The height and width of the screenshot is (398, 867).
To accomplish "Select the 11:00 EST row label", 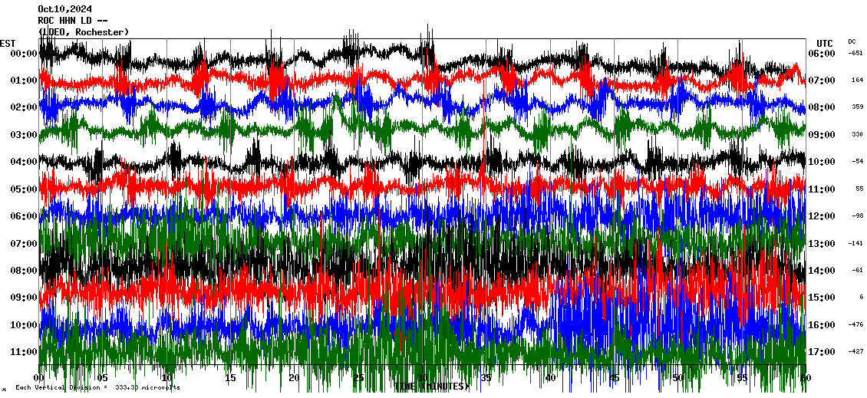I will [x=25, y=351].
